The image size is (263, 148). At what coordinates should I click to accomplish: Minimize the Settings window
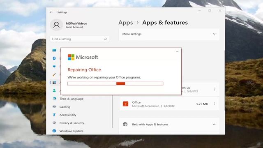tap(199, 11)
